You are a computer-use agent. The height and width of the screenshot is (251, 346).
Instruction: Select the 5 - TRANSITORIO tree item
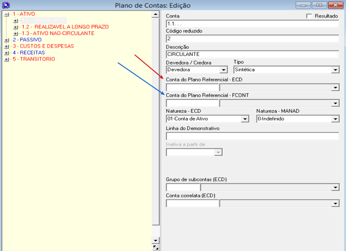(x=33, y=59)
